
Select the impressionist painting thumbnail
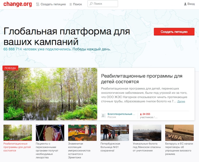tap(82, 133)
